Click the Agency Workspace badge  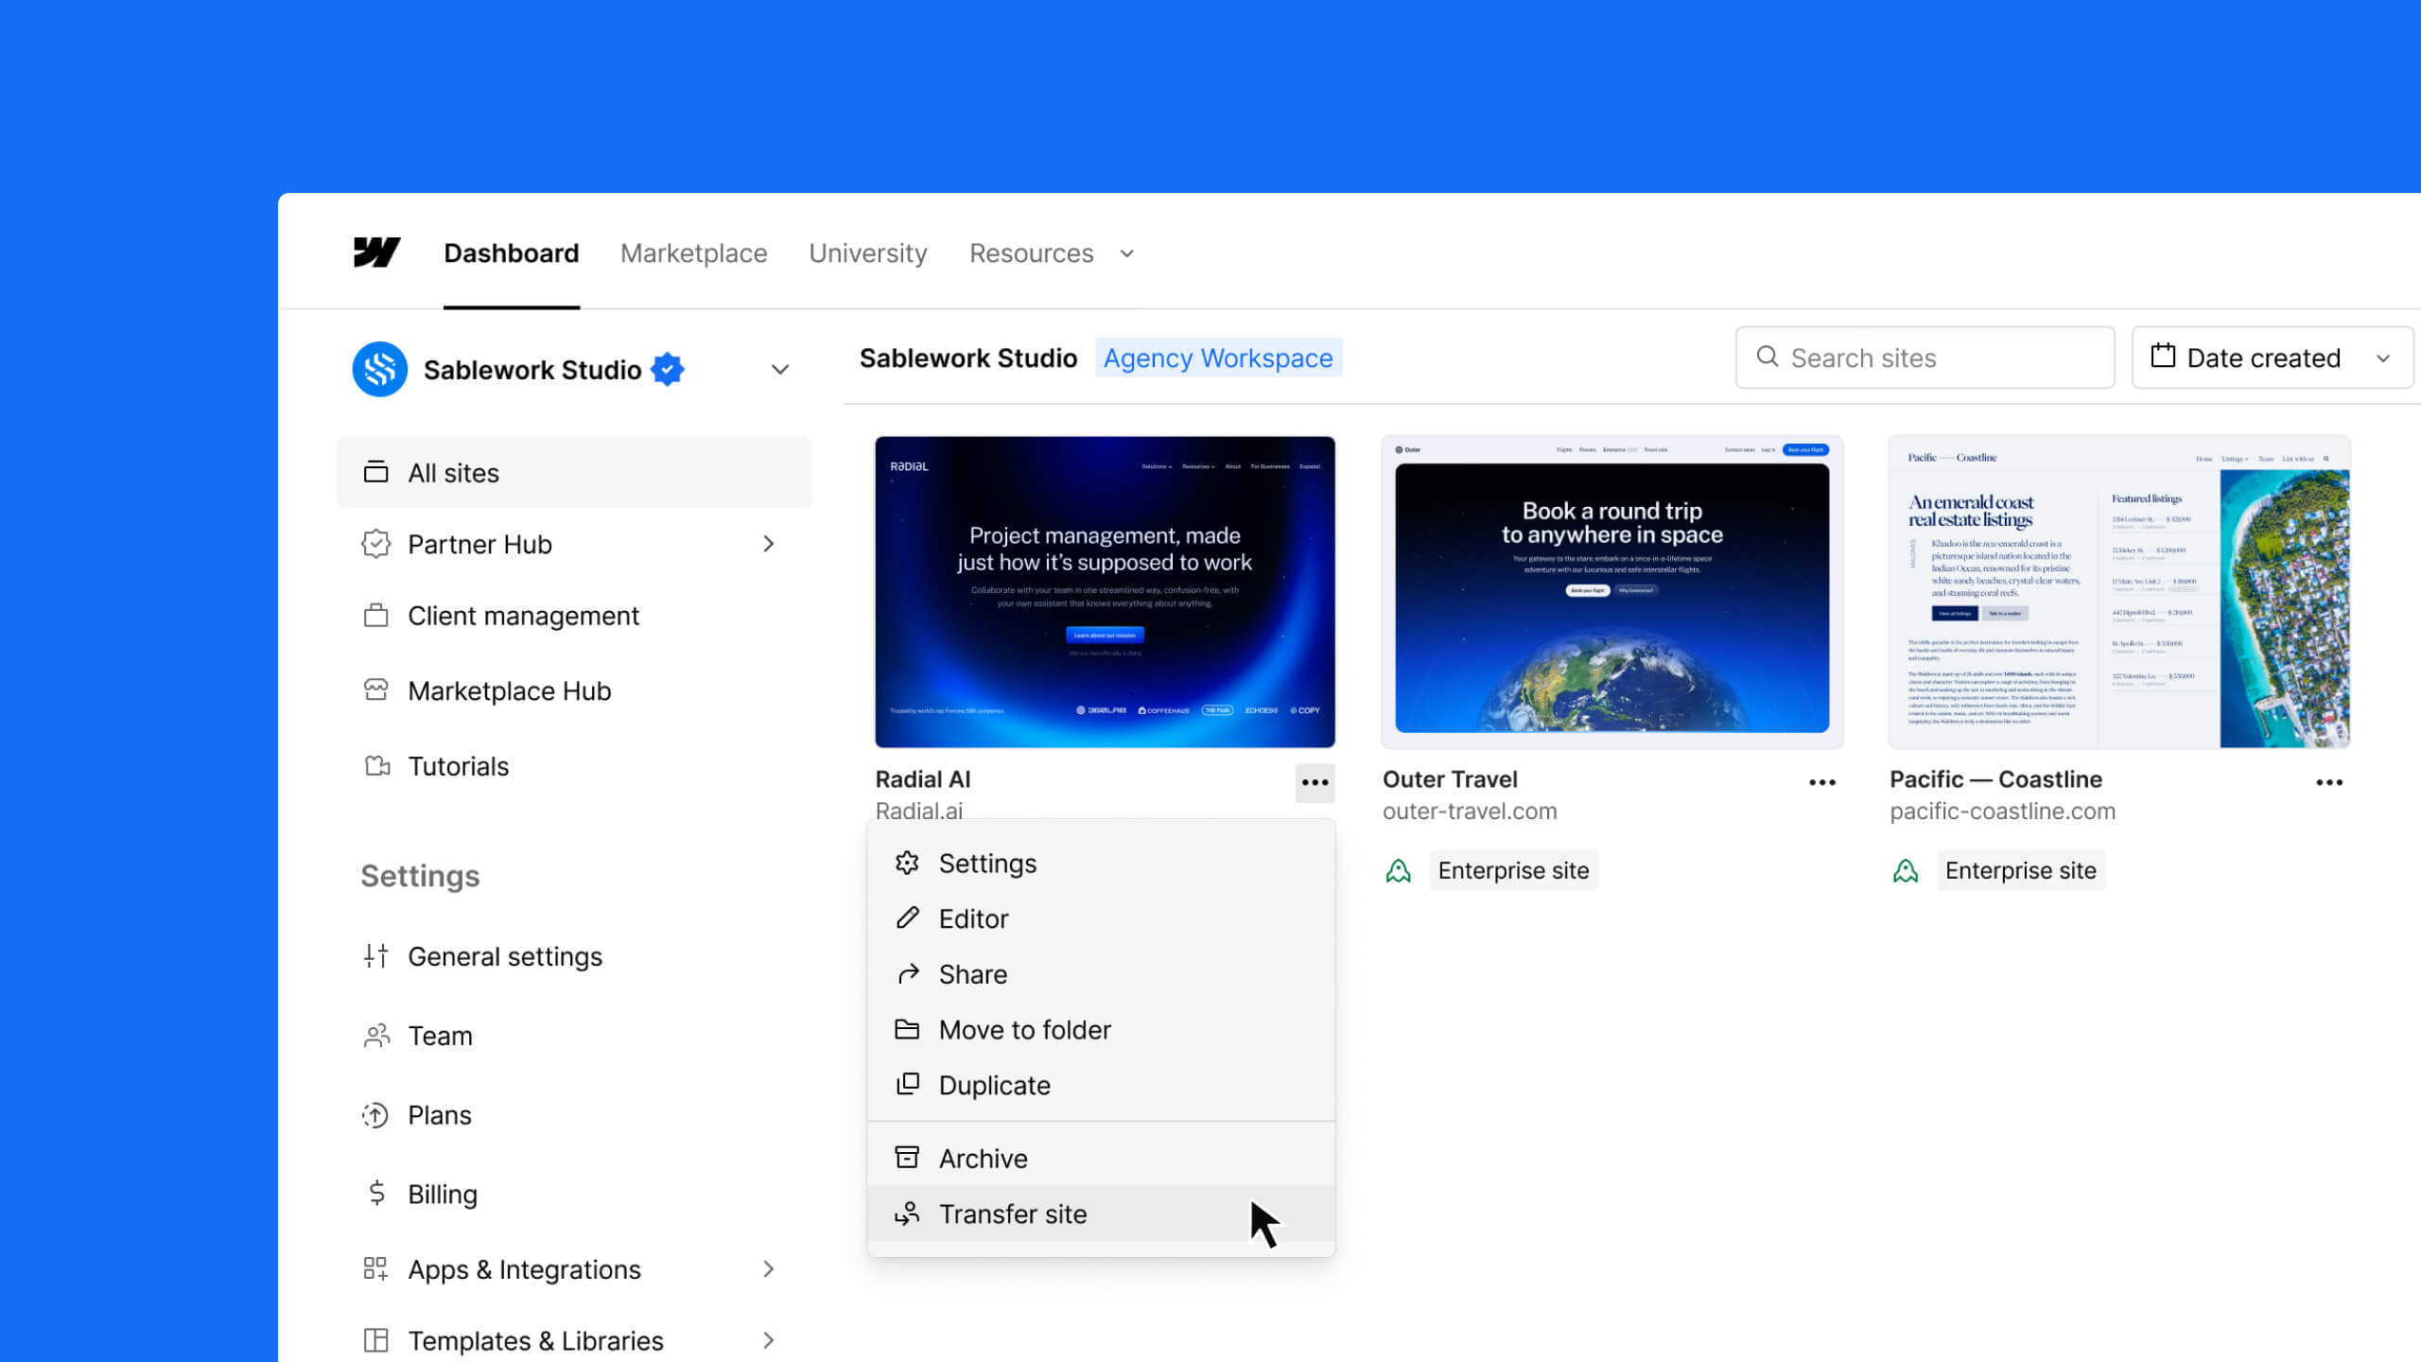pos(1218,358)
